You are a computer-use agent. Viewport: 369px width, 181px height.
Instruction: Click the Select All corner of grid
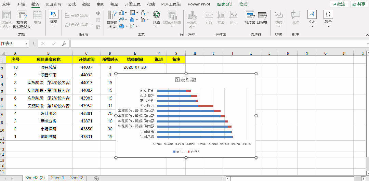3,53
